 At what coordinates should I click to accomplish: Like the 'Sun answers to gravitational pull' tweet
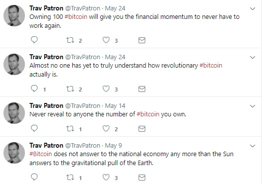106,177
